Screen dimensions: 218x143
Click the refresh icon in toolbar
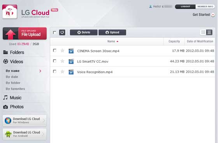pos(62,32)
